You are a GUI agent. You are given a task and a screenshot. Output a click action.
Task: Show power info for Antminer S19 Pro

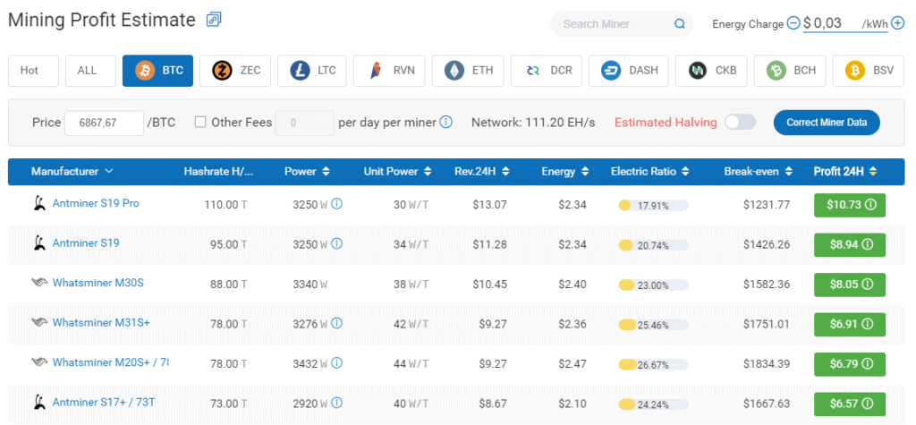tap(336, 204)
